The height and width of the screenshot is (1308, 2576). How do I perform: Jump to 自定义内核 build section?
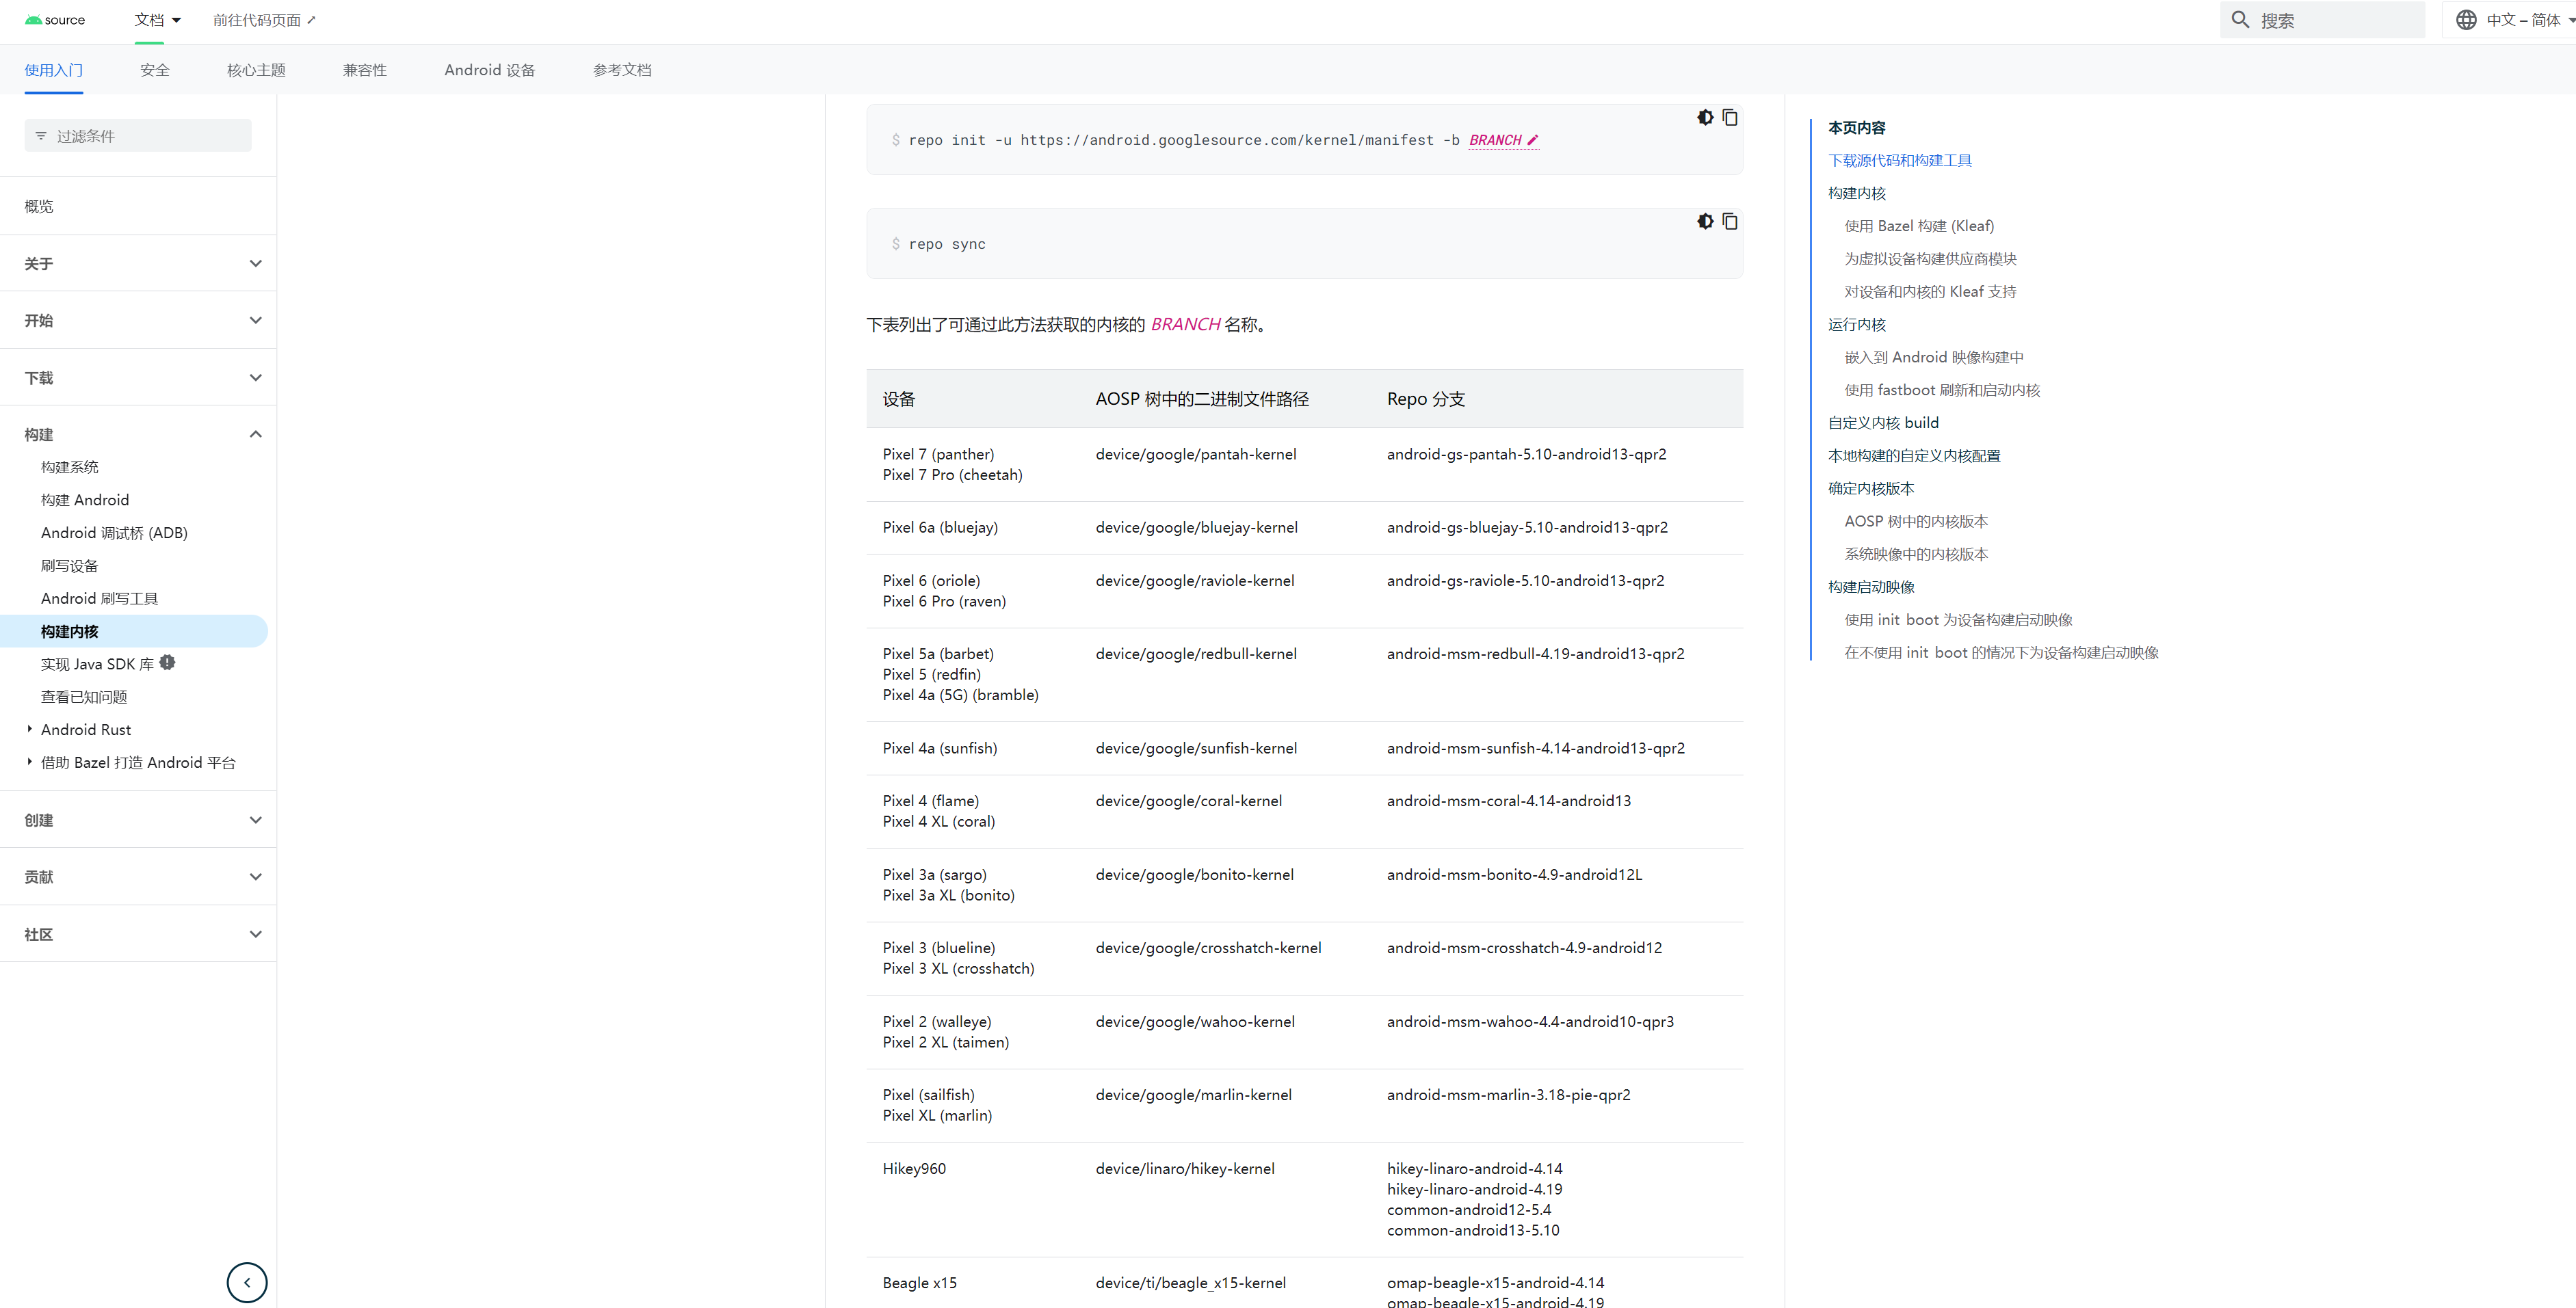point(1883,424)
